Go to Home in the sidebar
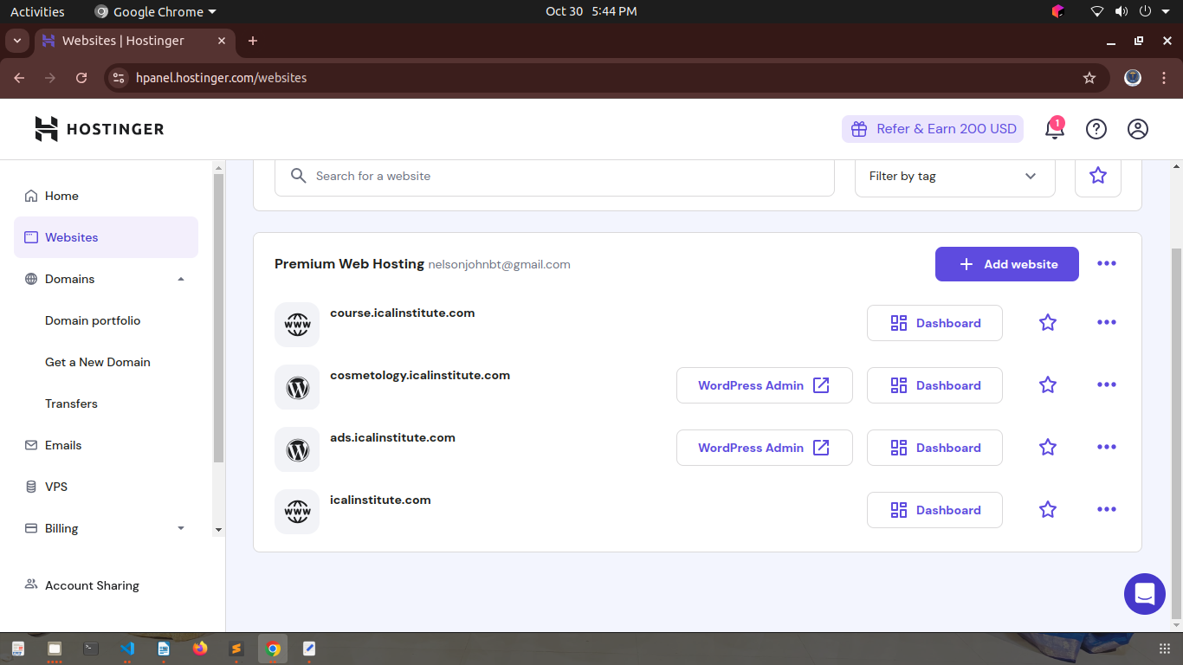The height and width of the screenshot is (665, 1183). tap(106, 196)
